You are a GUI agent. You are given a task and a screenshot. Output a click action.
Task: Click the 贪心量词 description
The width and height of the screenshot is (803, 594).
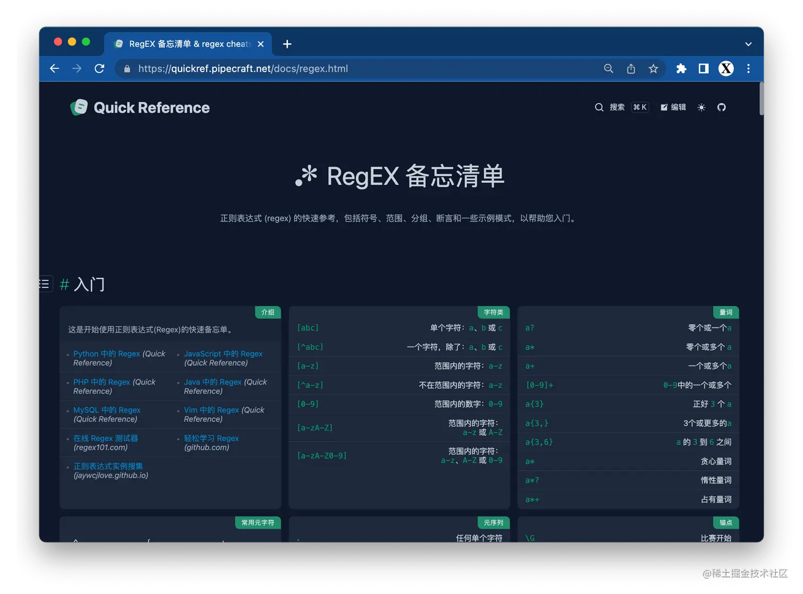pyautogui.click(x=716, y=461)
